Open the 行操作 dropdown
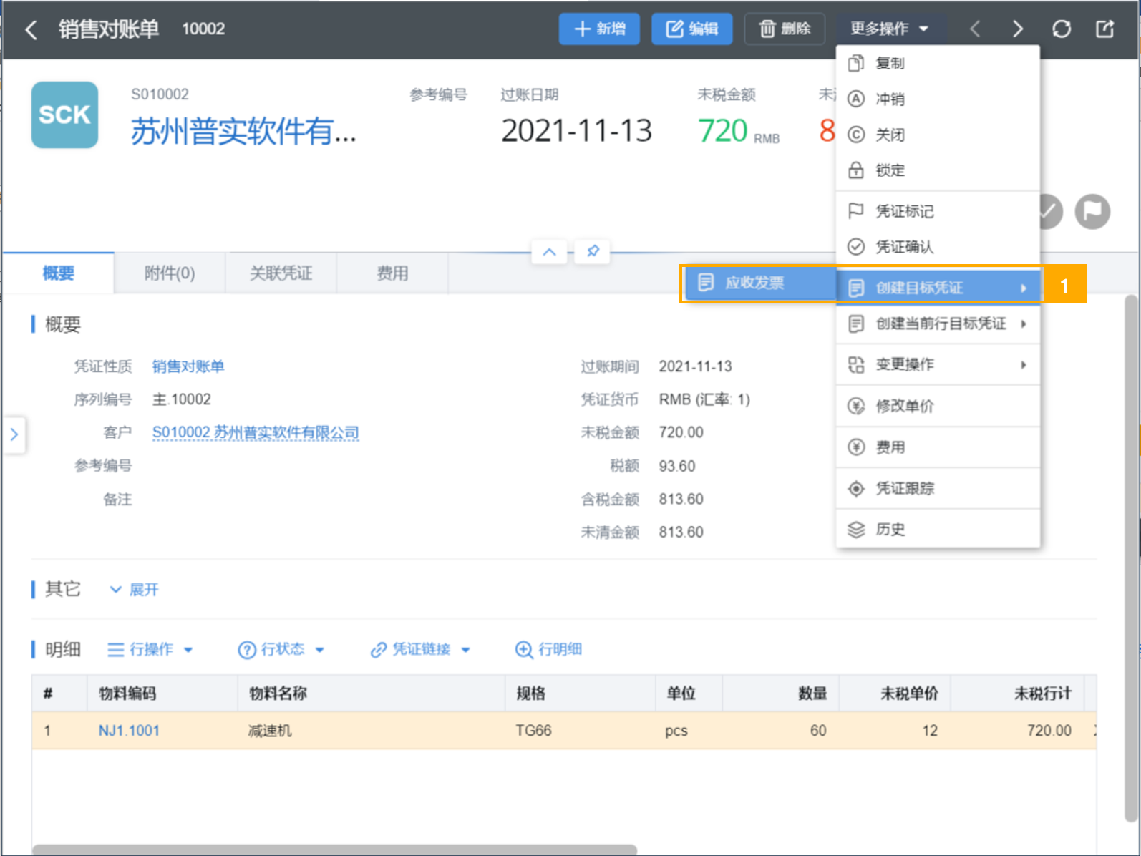The width and height of the screenshot is (1141, 856). point(150,649)
